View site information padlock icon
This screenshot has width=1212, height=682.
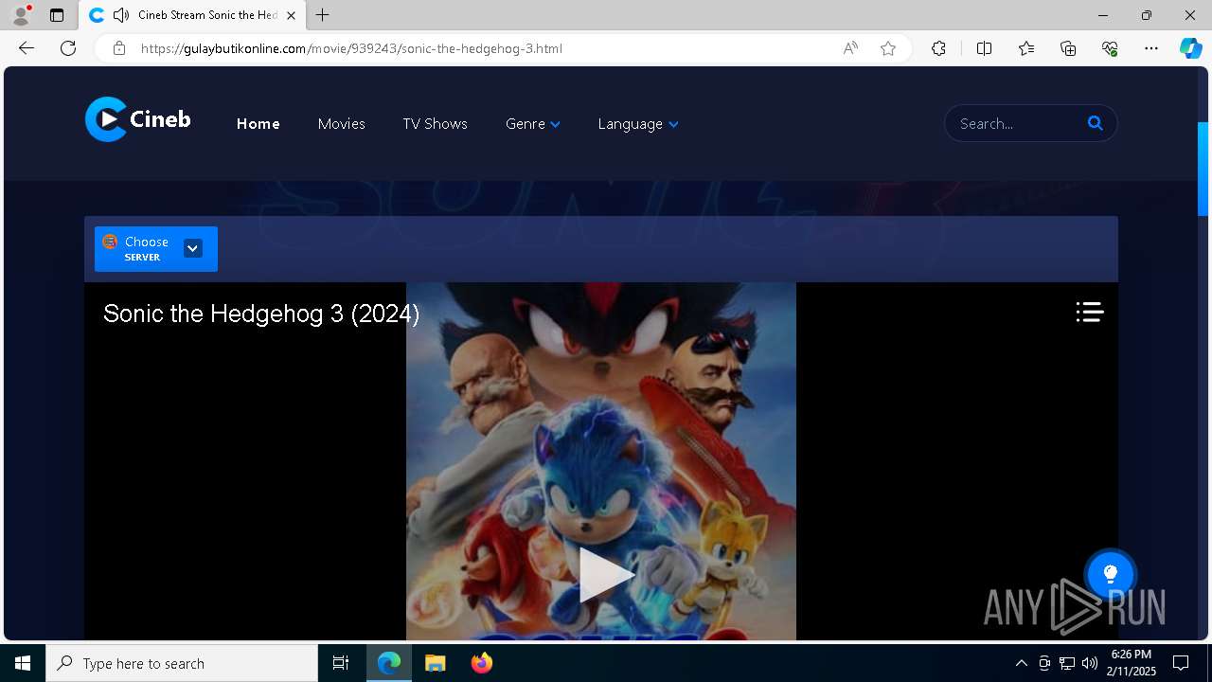point(119,48)
